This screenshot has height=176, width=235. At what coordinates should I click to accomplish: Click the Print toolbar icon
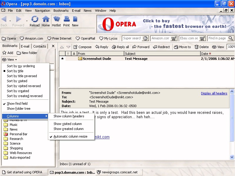click(x=66, y=21)
